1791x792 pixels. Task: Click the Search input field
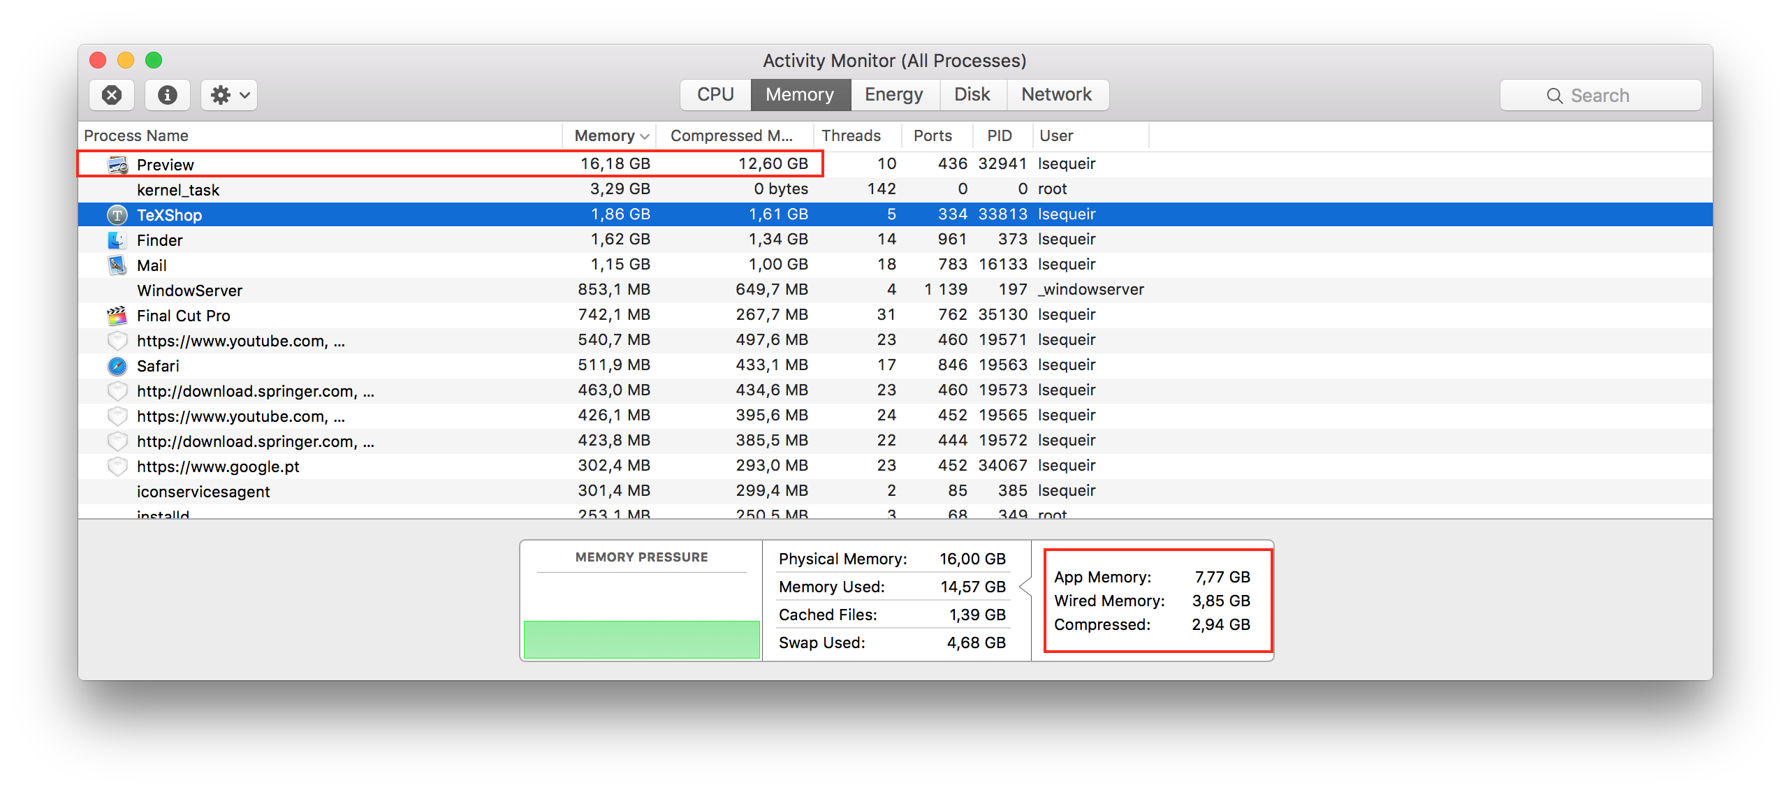[x=1600, y=96]
